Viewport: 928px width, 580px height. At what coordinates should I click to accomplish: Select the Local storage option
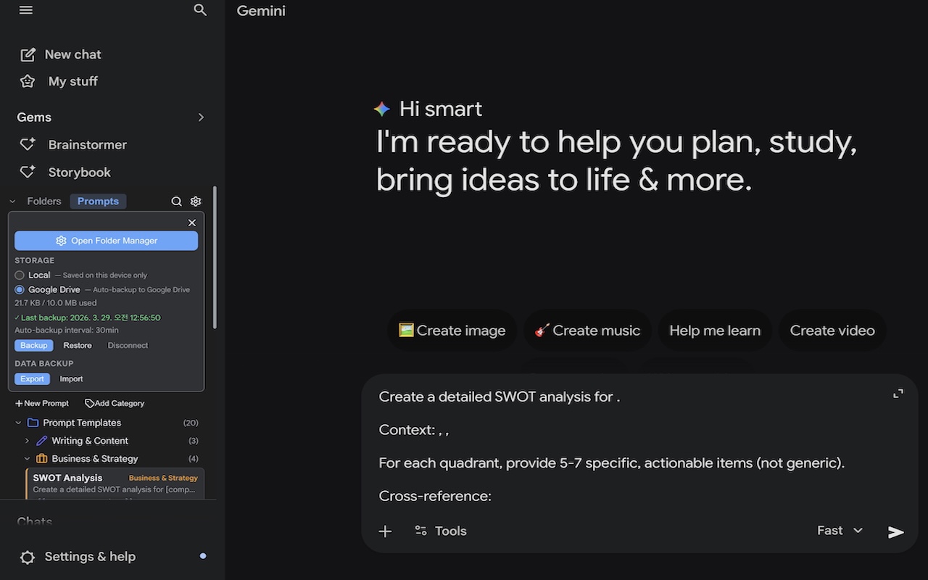pos(20,275)
